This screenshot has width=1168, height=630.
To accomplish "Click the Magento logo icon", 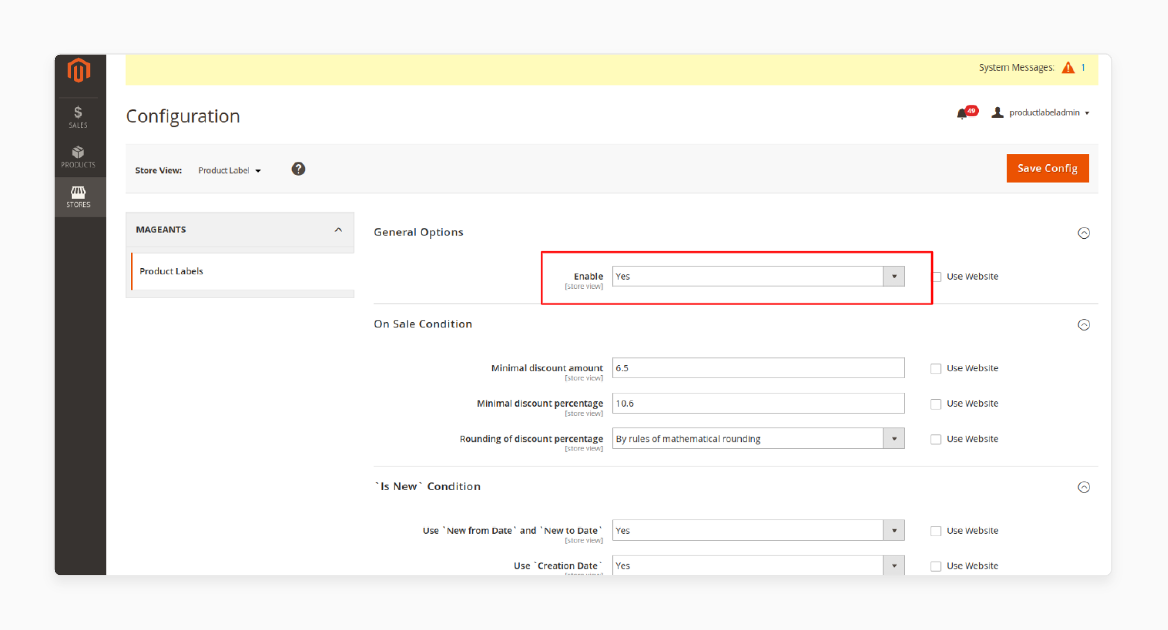I will click(79, 70).
